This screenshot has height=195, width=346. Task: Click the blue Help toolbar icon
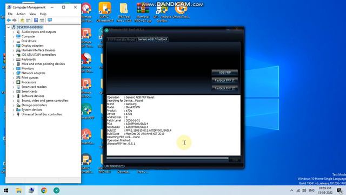click(x=36, y=21)
